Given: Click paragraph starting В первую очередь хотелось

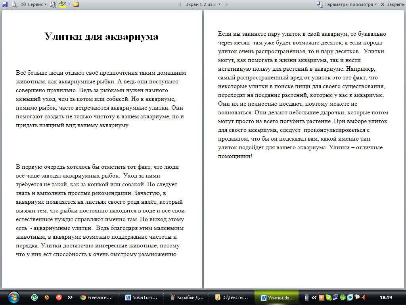Looking at the screenshot, I should (100, 210).
